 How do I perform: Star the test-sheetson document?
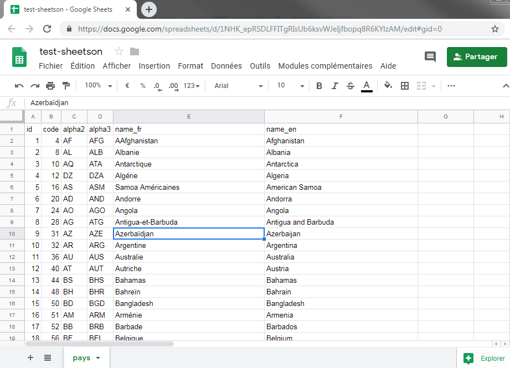[x=119, y=51]
